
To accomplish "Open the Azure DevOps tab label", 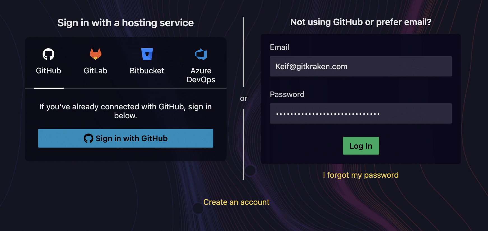I will pos(201,75).
